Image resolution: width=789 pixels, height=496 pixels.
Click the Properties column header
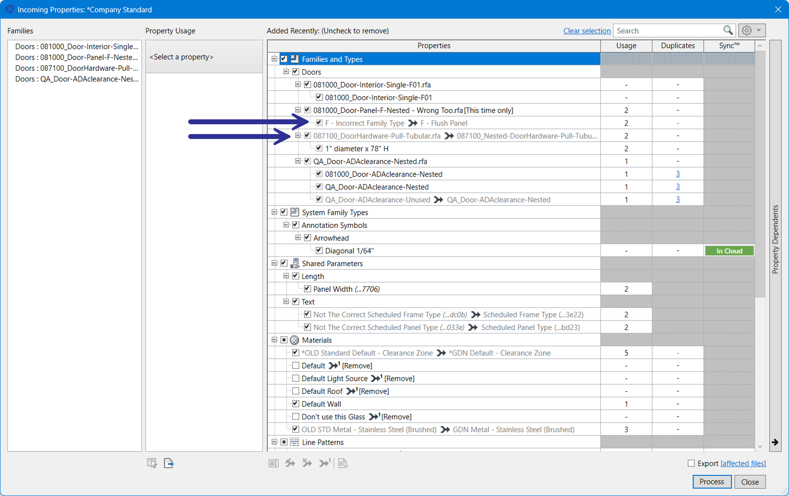434,46
